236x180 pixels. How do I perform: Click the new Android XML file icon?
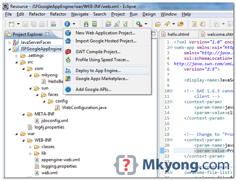pyautogui.click(x=125, y=24)
